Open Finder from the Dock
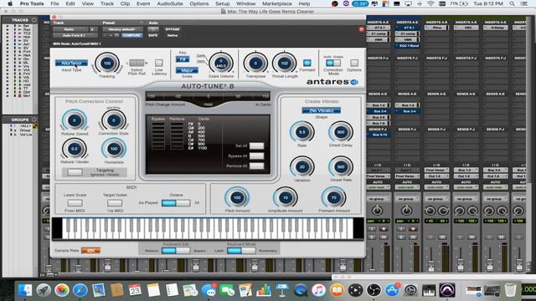The width and height of the screenshot is (536, 301). click(x=25, y=290)
